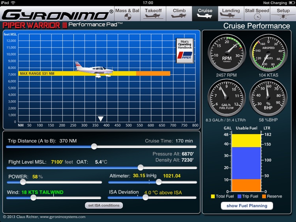Click the POWER slider handle

(23, 182)
